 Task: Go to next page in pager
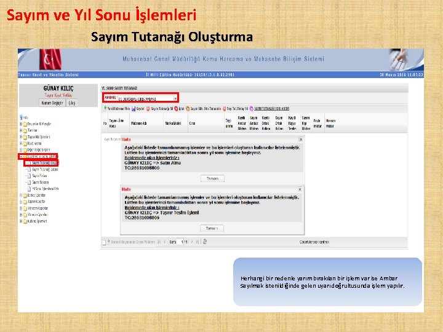192,242
